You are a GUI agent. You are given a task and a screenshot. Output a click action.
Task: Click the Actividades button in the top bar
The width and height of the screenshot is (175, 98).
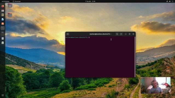pos(5,1)
